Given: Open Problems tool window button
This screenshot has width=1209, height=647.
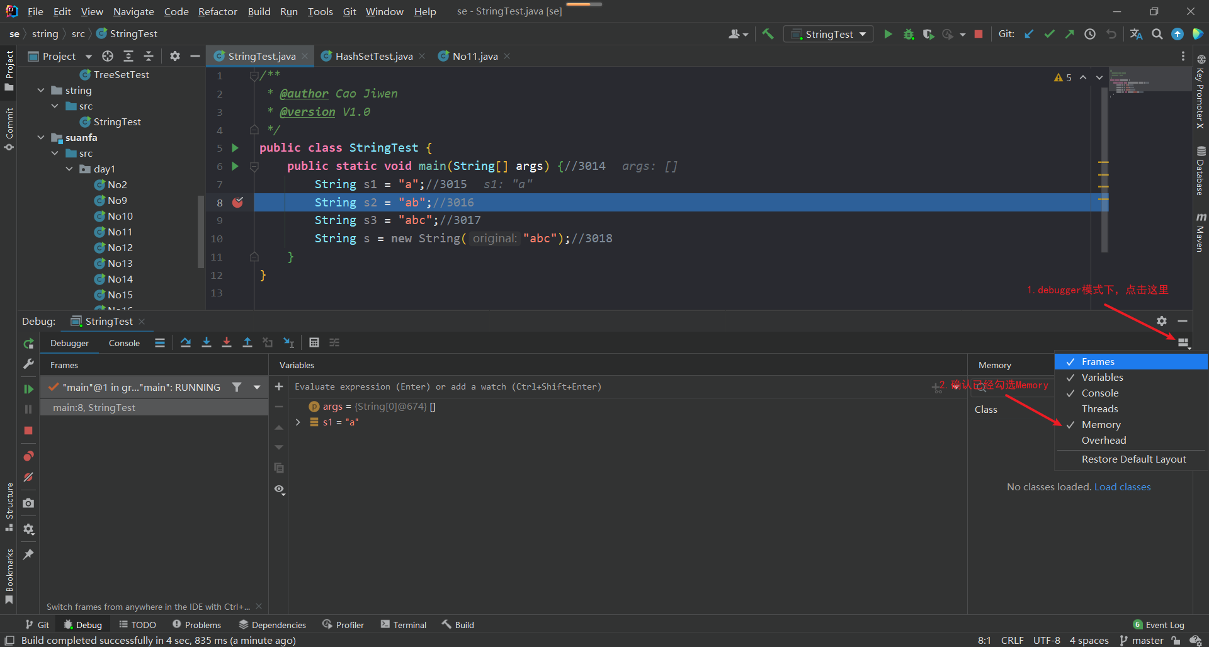Looking at the screenshot, I should tap(196, 624).
